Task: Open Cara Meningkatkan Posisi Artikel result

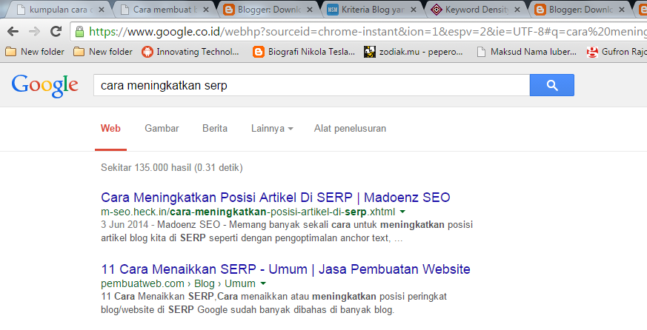Action: pos(275,198)
